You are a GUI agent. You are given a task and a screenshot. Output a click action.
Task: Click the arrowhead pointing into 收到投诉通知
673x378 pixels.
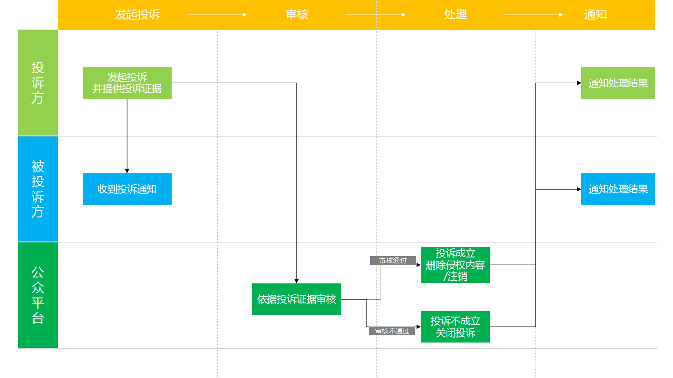pos(127,171)
